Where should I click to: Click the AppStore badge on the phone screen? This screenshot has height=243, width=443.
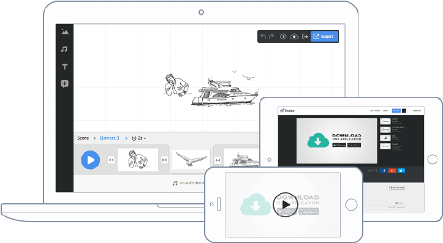click(x=309, y=211)
